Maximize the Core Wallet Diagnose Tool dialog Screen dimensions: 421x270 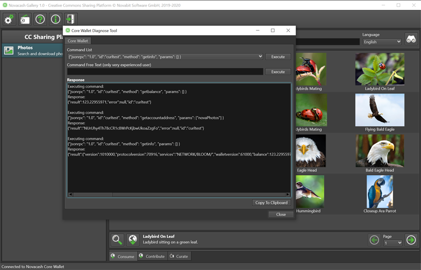273,30
